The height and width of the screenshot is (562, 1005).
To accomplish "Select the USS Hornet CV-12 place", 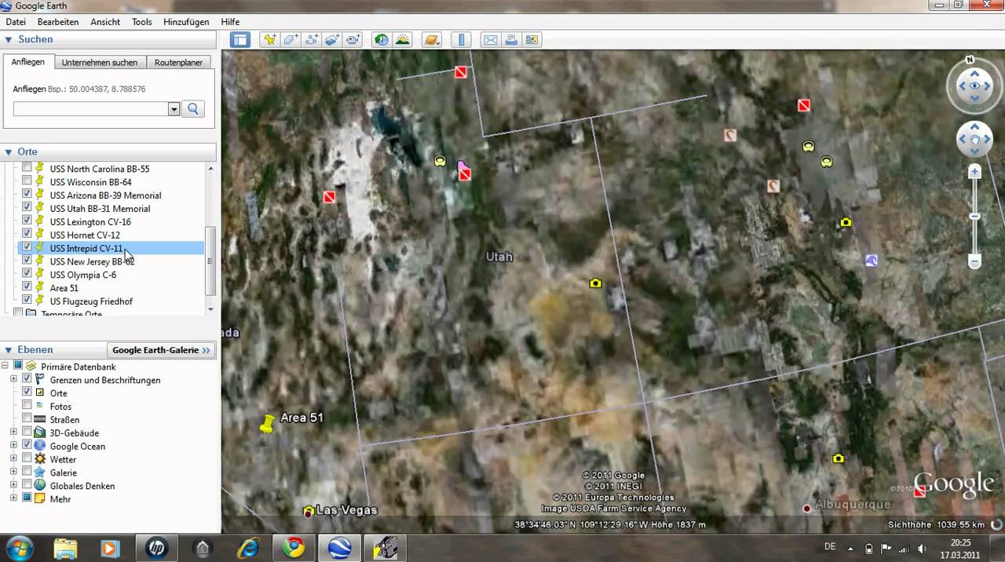I will [x=85, y=235].
